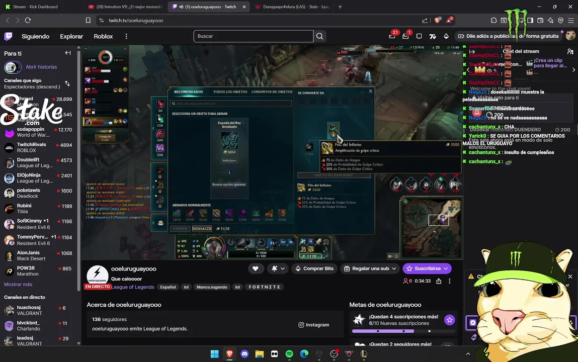This screenshot has height=362, width=578.
Task: Open the Leo AI sparkle icon
Action: (550, 20)
